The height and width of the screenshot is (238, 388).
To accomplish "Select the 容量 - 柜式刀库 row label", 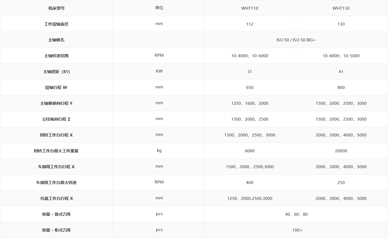I will click(56, 230).
